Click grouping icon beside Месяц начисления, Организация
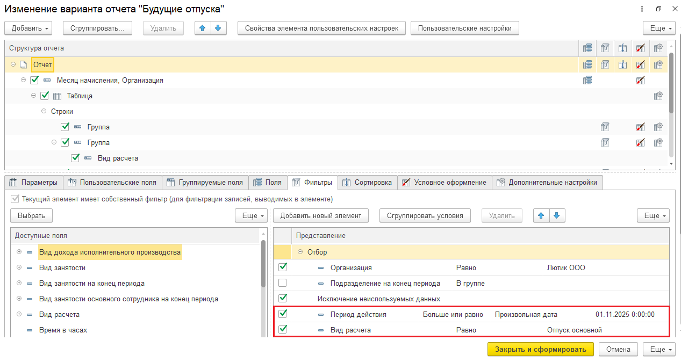 (x=47, y=80)
